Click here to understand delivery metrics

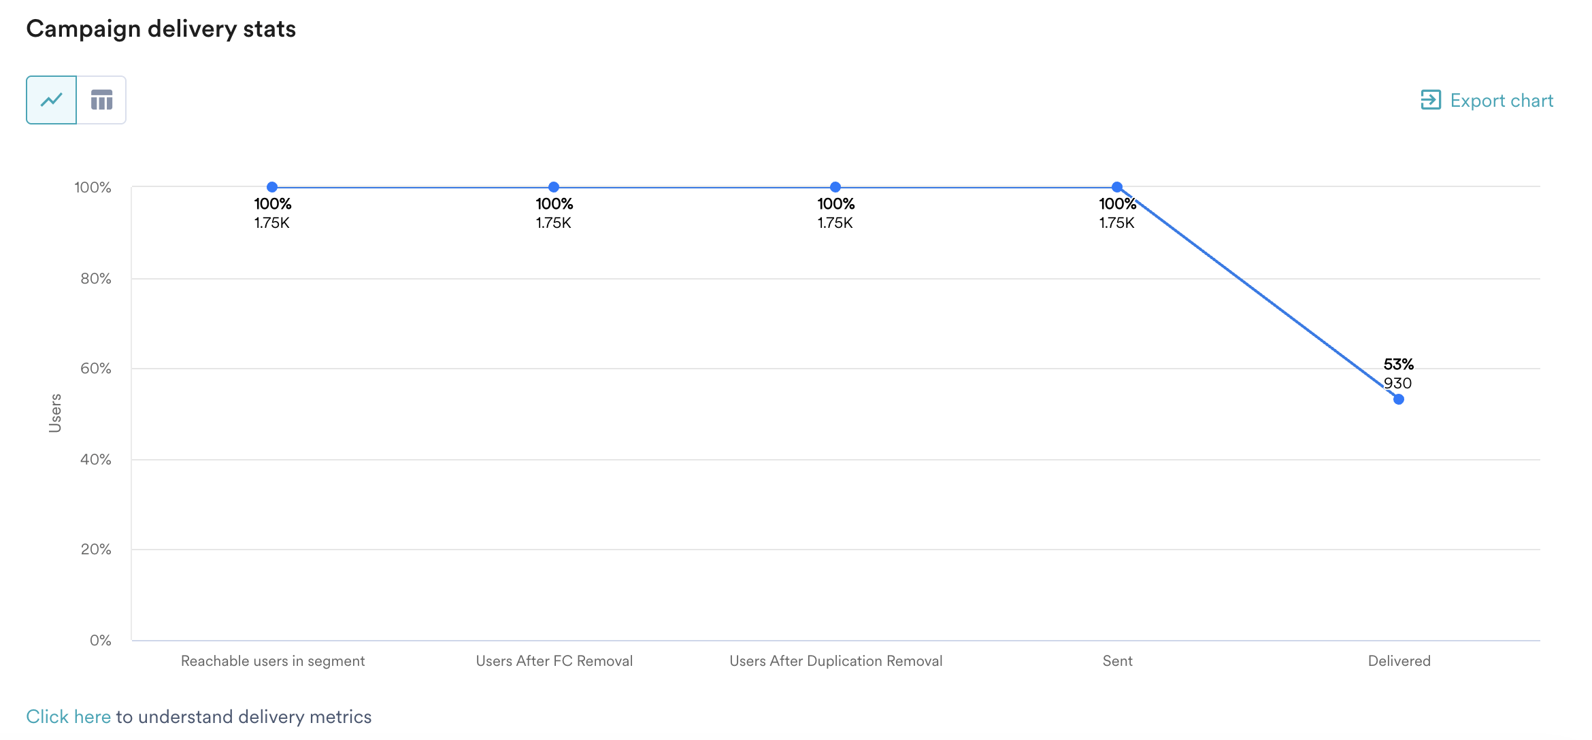[70, 716]
